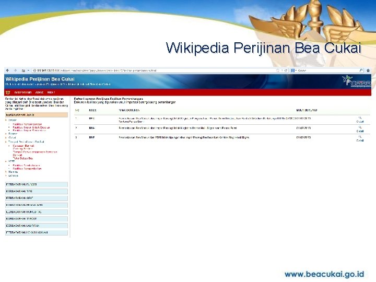Click the magnifier Detail icon in row 2
The image size is (376, 282).
[x=360, y=127]
